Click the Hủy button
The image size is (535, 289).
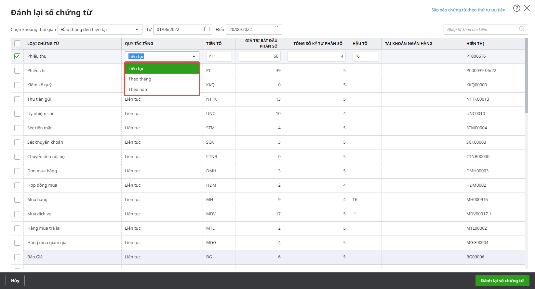tap(15, 281)
